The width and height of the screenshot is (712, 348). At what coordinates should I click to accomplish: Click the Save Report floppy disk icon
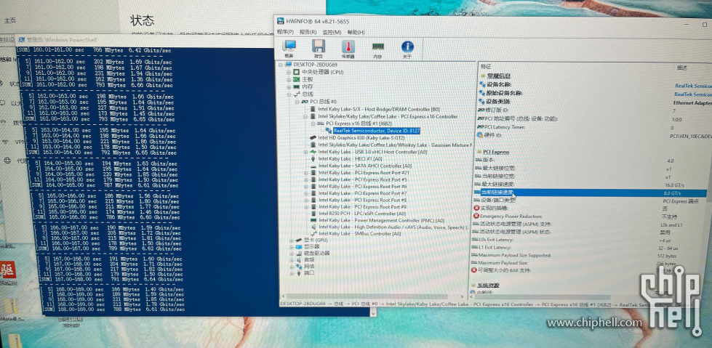[x=319, y=48]
